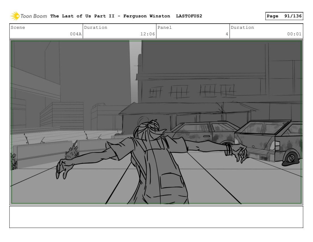Click the Toon Boom logo
Screen dimensions: 313x242
click(x=28, y=16)
